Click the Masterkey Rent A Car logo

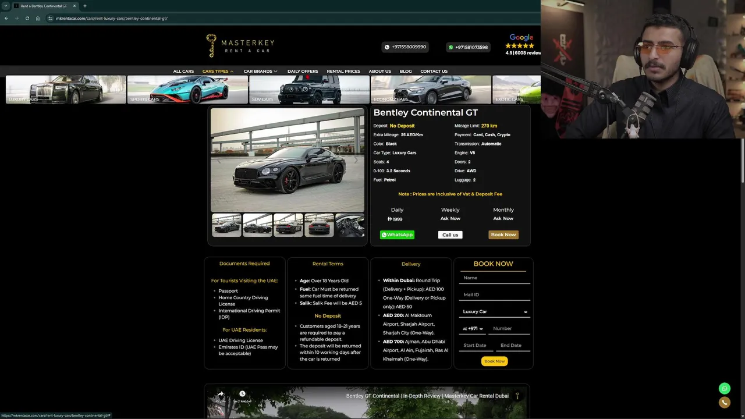coord(240,45)
